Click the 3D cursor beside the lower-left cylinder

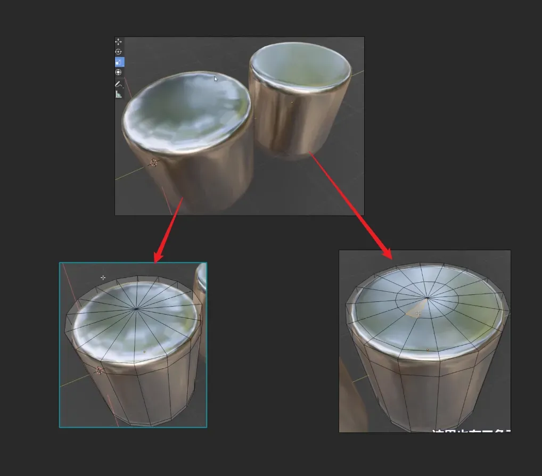(x=99, y=370)
